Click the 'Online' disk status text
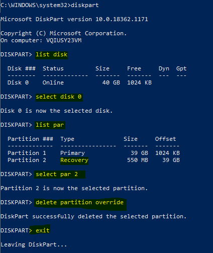This screenshot has height=253, width=213. point(53,82)
